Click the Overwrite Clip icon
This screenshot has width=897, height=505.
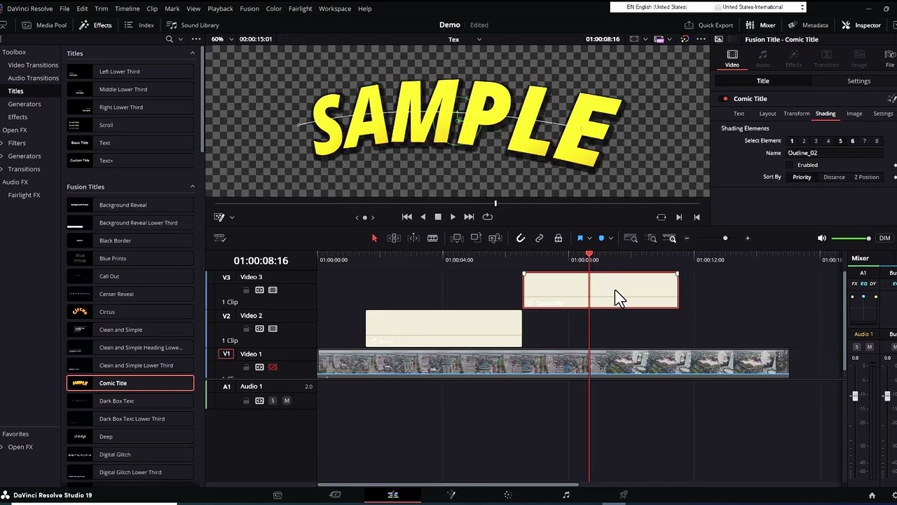pos(476,238)
